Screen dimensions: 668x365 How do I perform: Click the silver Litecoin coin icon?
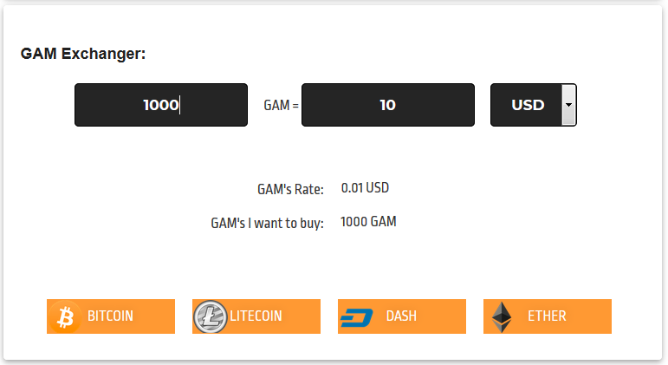(210, 317)
